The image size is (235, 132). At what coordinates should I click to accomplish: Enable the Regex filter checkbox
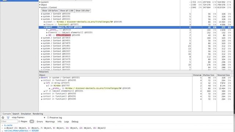coord(19,121)
